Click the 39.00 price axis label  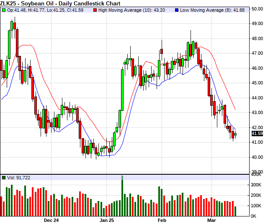coord(257,172)
